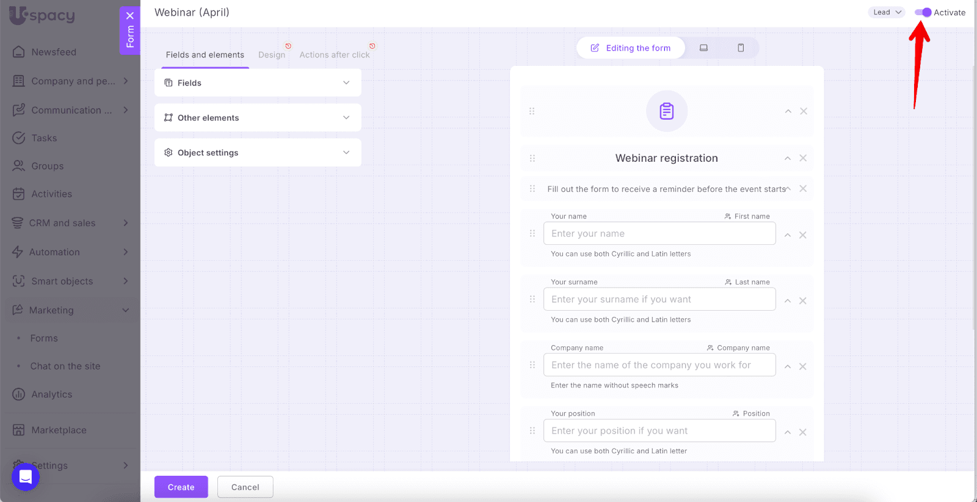
Task: Delete the form description text block
Action: point(803,189)
